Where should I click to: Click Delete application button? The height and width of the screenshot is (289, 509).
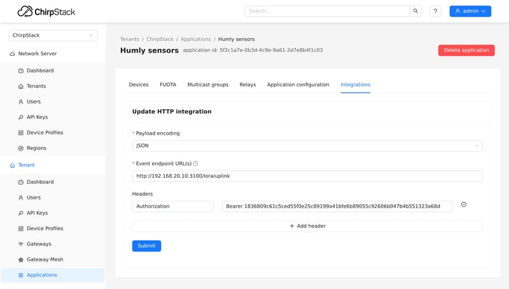point(466,50)
